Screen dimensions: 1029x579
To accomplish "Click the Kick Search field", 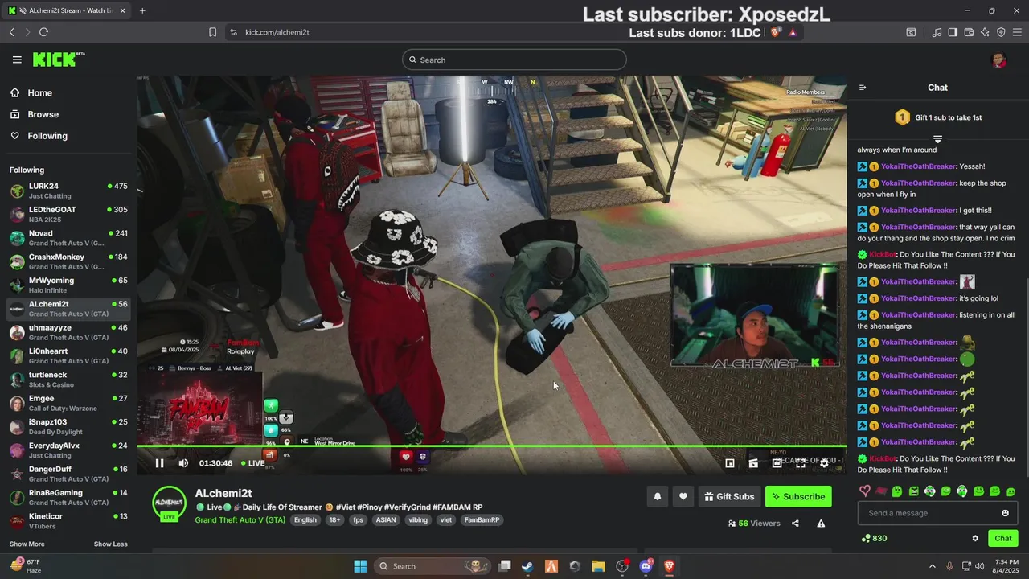I will (514, 60).
